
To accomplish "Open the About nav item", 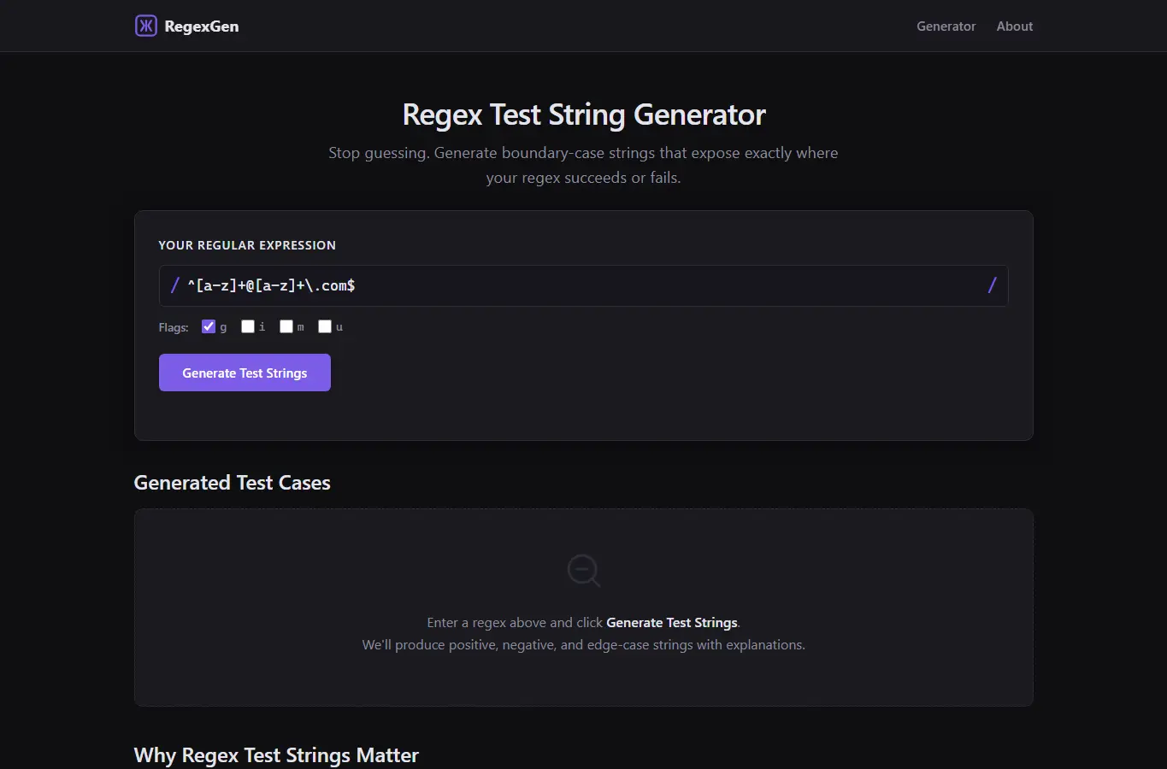I will coord(1014,26).
